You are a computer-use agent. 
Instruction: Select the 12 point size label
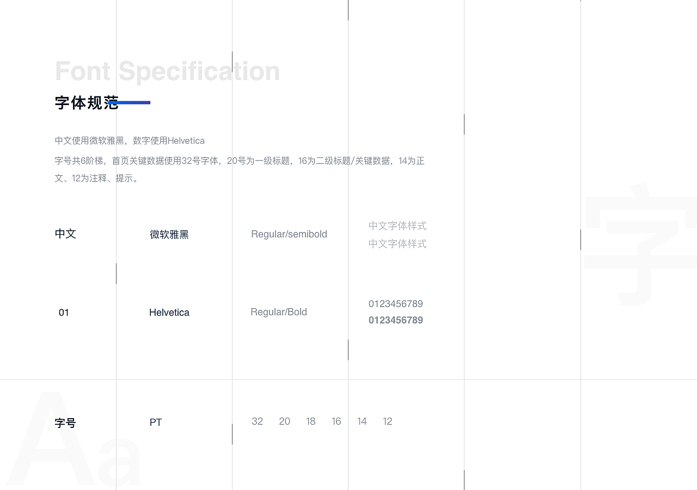(x=387, y=421)
